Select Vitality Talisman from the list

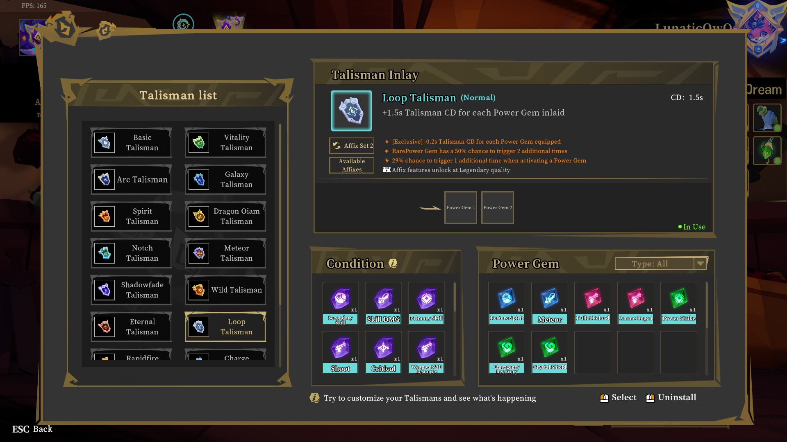click(x=225, y=142)
